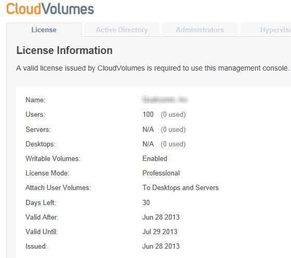Click (0 used) in the Desktops row
This screenshot has width=291, height=258.
point(173,144)
